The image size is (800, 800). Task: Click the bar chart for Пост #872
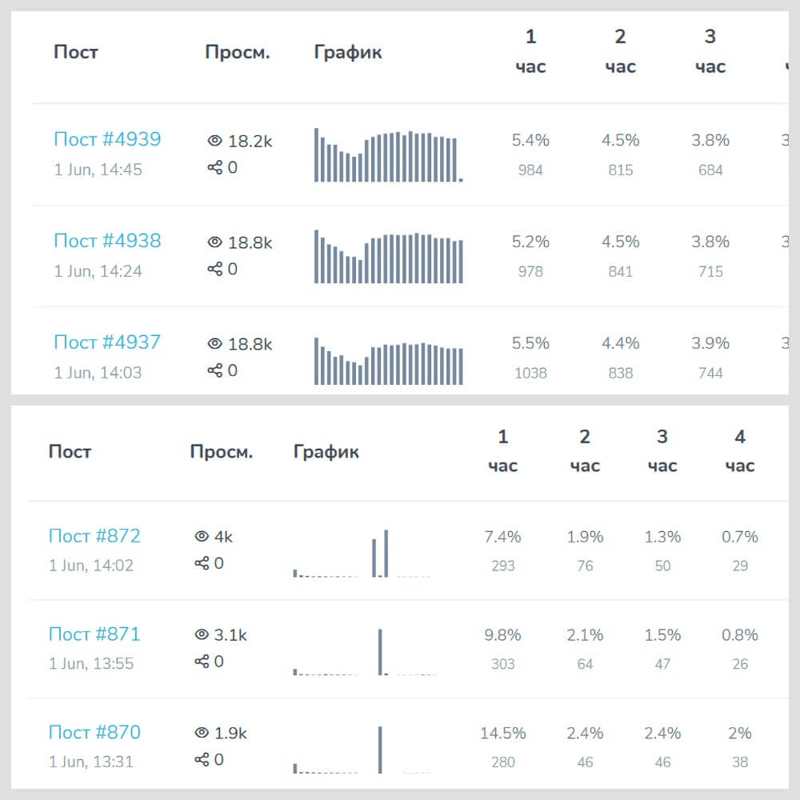pos(362,554)
